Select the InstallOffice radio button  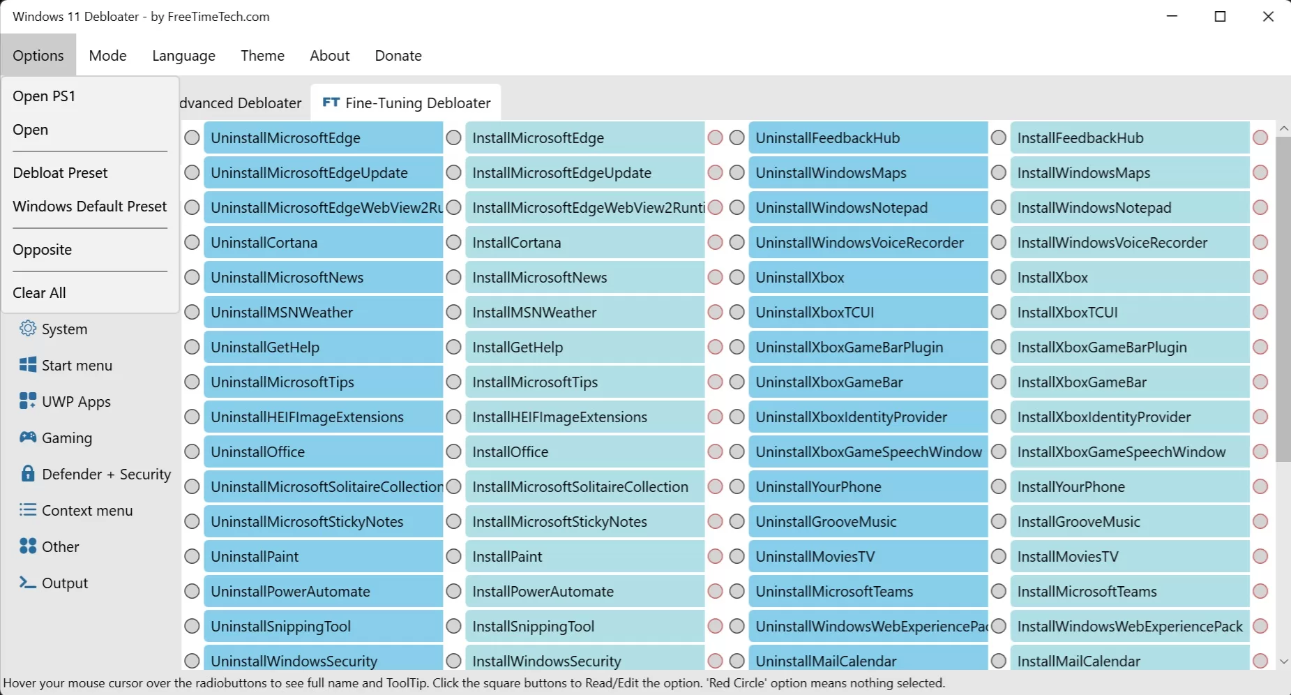click(x=453, y=451)
